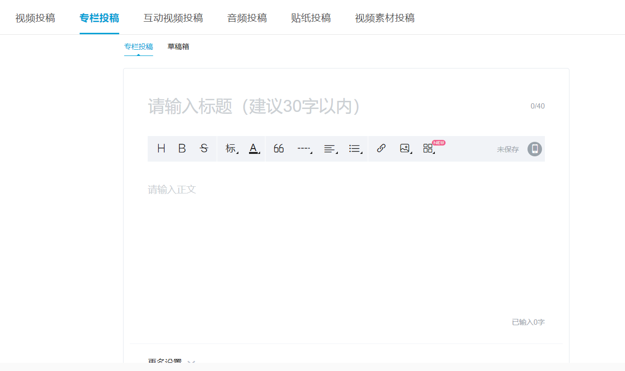Switch to the 草稿箱 tab

coord(178,46)
